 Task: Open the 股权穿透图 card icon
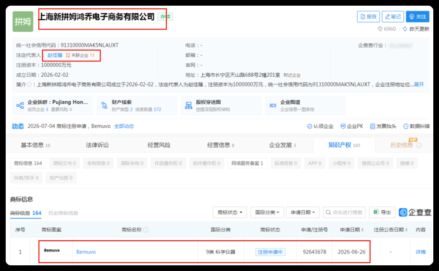click(189, 105)
